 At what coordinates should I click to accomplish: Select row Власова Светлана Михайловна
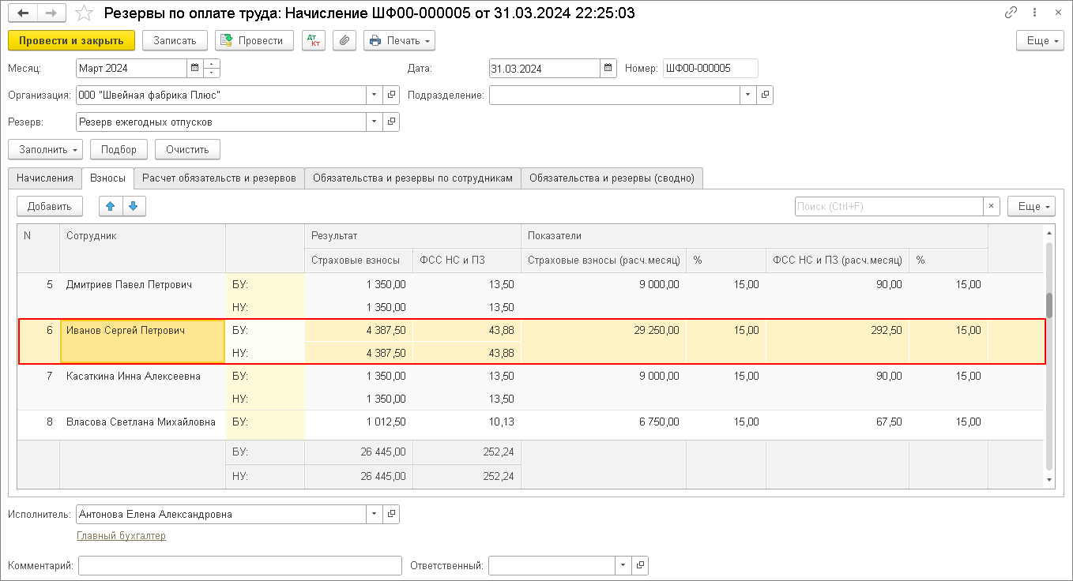532,425
